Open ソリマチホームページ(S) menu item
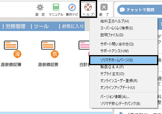162x114 pixels. [x=123, y=60]
